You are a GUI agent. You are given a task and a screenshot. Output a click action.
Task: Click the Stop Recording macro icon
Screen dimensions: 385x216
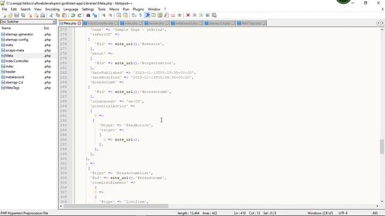coord(194,15)
